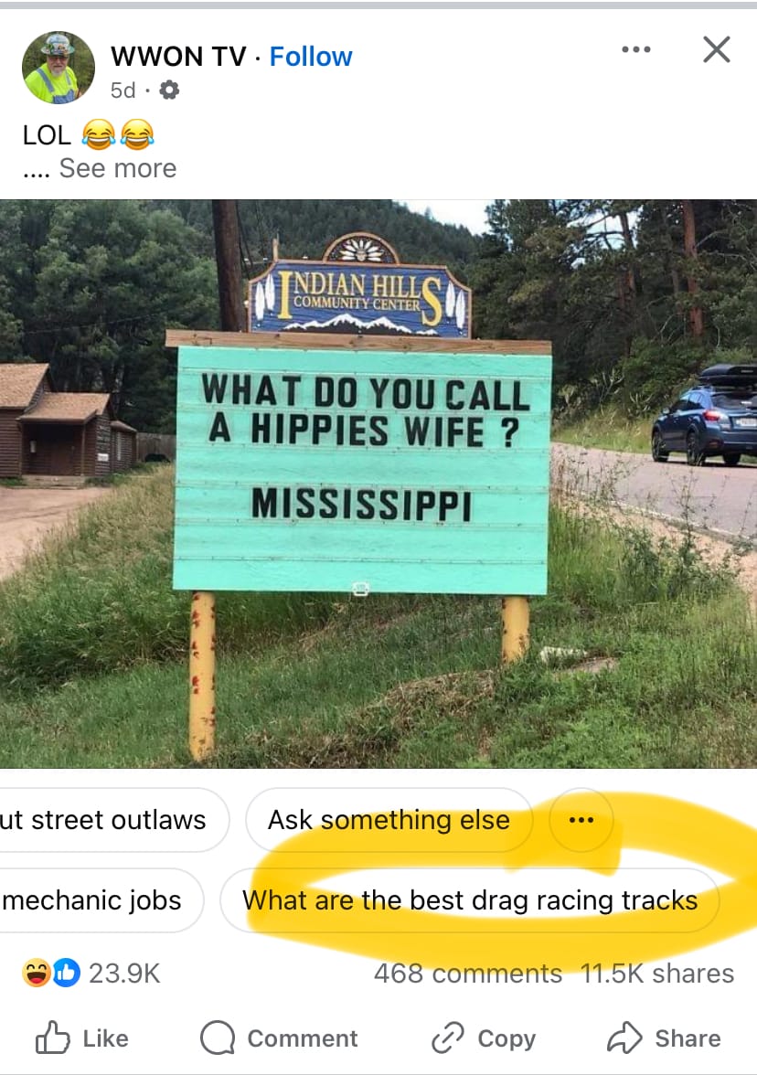Click the Copy link chain icon
This screenshot has width=757, height=1075.
coord(448,1038)
